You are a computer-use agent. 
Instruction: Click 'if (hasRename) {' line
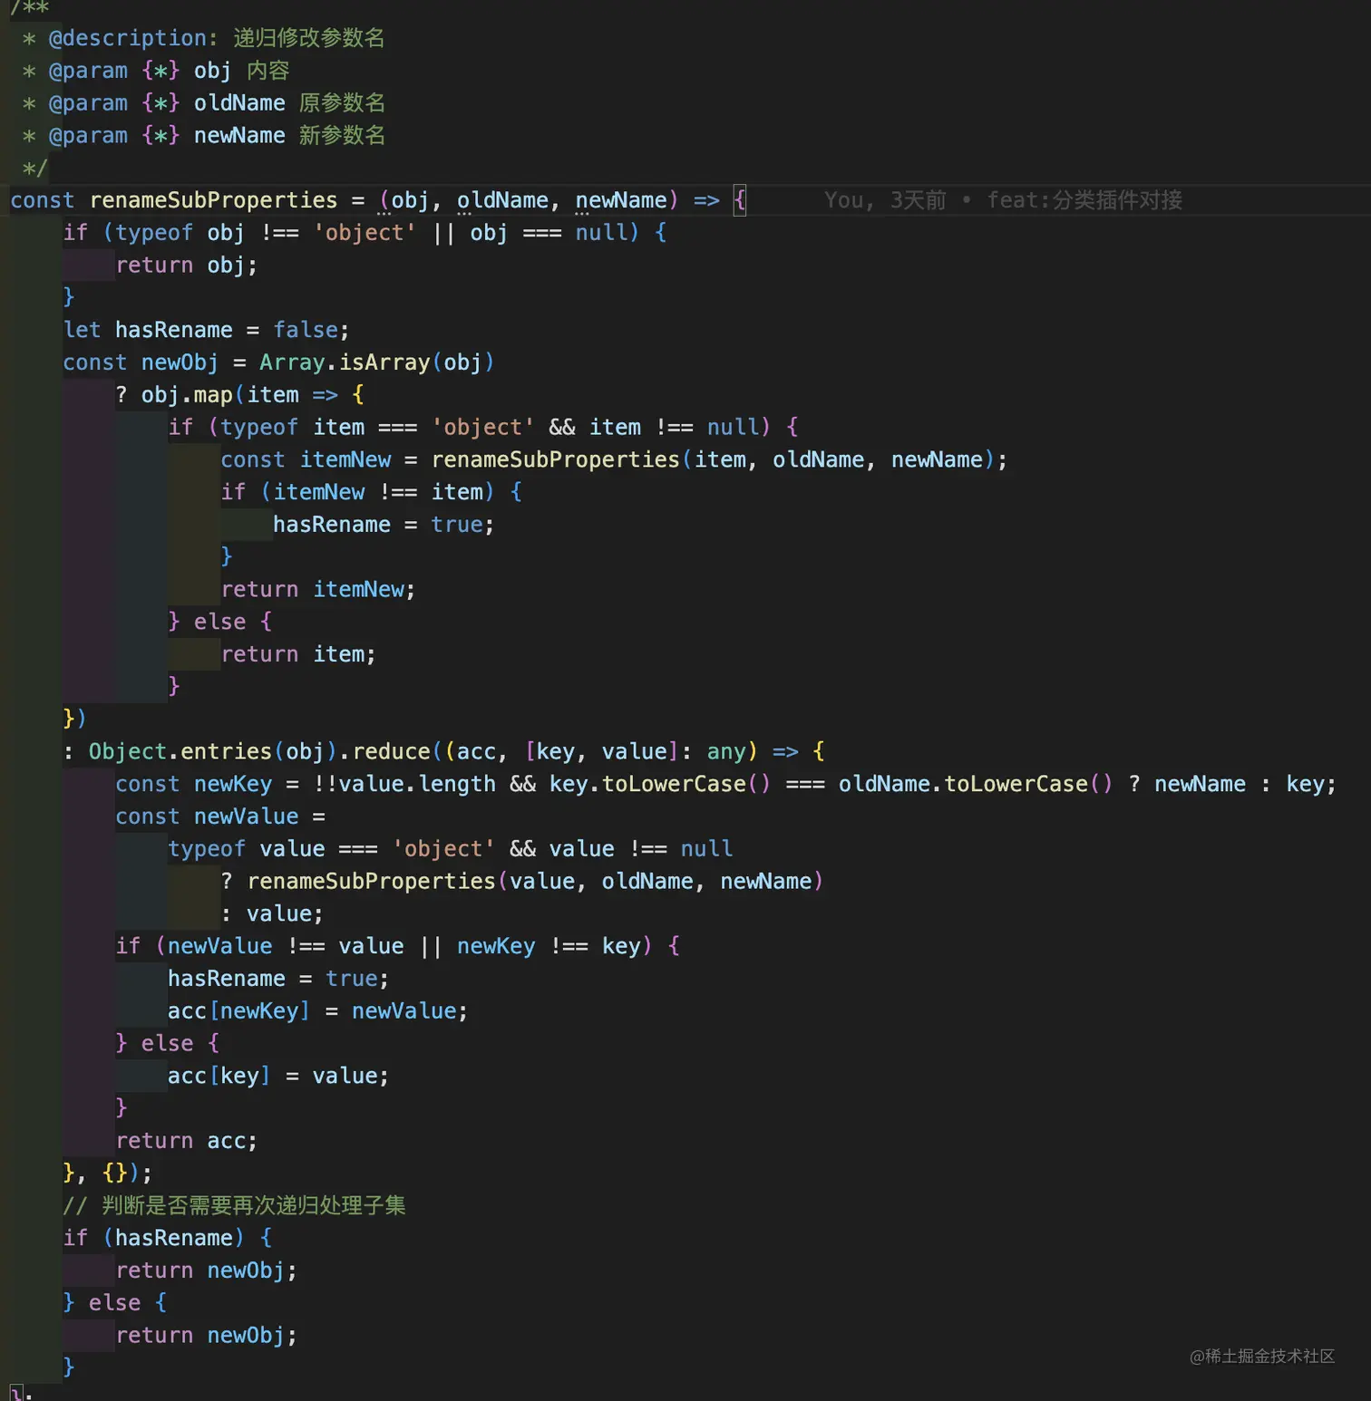(x=168, y=1238)
